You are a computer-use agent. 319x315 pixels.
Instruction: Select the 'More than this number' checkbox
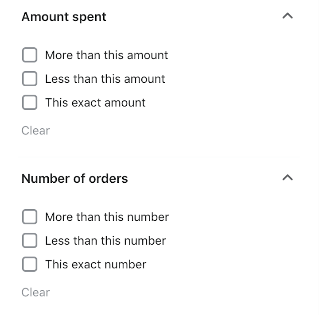click(x=30, y=217)
